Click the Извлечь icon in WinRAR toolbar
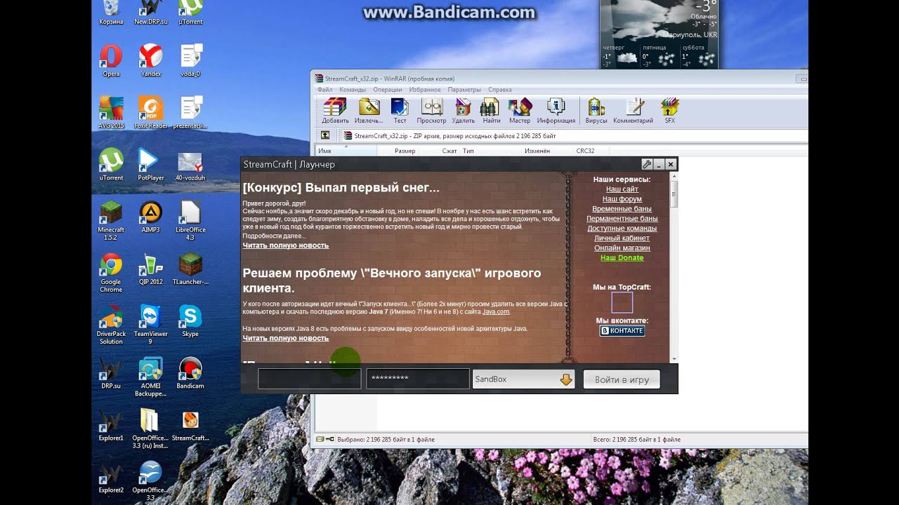The height and width of the screenshot is (505, 899). pyautogui.click(x=369, y=111)
